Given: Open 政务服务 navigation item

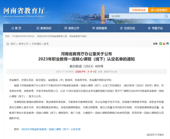Looking at the screenshot, I should (100, 28).
